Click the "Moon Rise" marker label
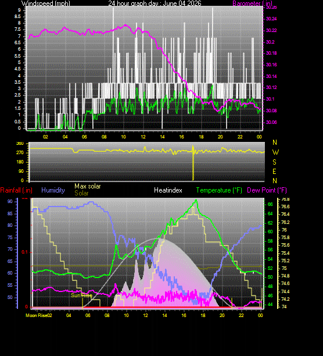Screen dimensions: 323x356 (x=36, y=315)
